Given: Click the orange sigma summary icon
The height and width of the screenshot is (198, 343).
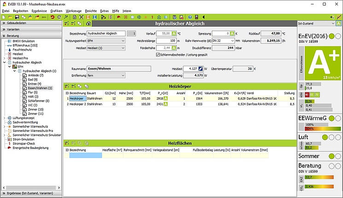Looking at the screenshot, I should coord(88,17).
